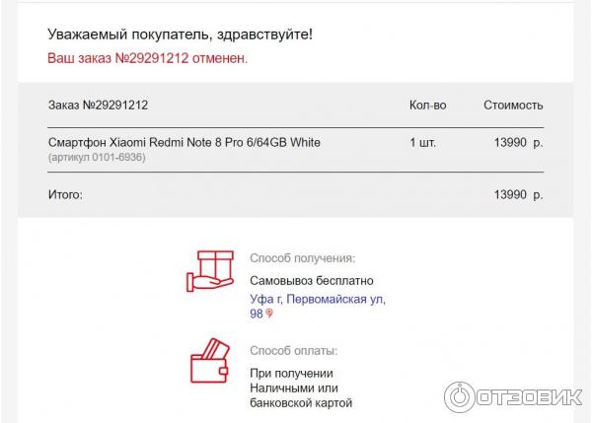
Task: Click the product row price 13990 р.
Action: pos(518,142)
